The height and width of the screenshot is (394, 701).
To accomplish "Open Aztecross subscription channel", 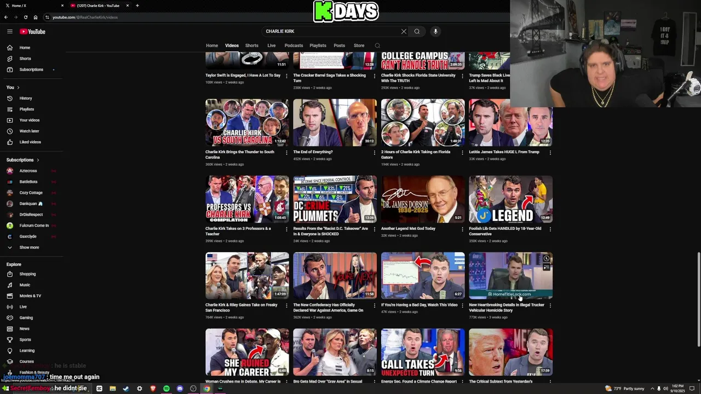I will (28, 171).
